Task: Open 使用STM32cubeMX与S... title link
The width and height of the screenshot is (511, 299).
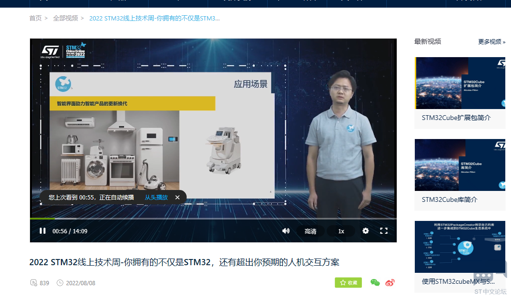Action: pos(458,281)
